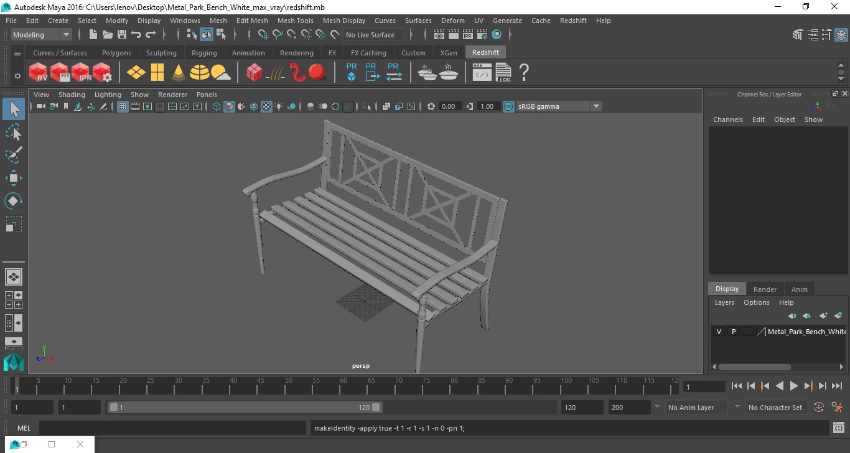Select the Paint Selection tool

[14, 155]
